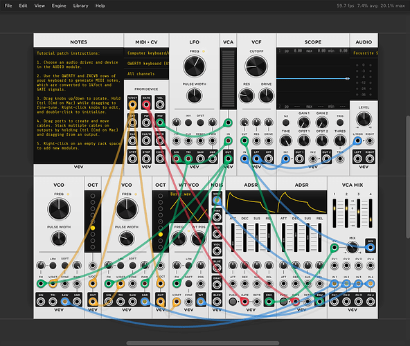This screenshot has width=410, height=346.
Task: Click the NOIS VIOL output port
Action: click(x=217, y=251)
